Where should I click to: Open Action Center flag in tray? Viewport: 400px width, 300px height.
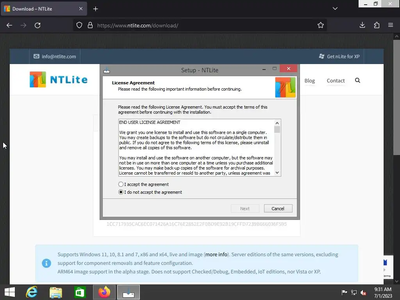click(344, 292)
